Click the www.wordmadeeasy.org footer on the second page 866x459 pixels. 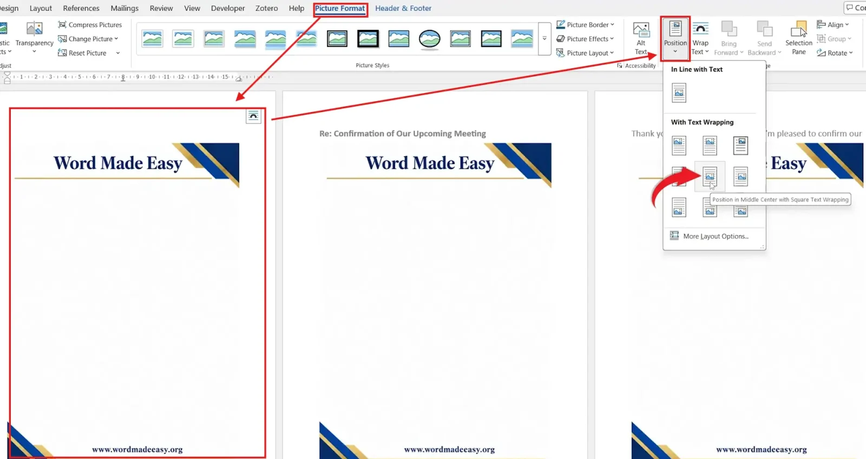(x=449, y=449)
